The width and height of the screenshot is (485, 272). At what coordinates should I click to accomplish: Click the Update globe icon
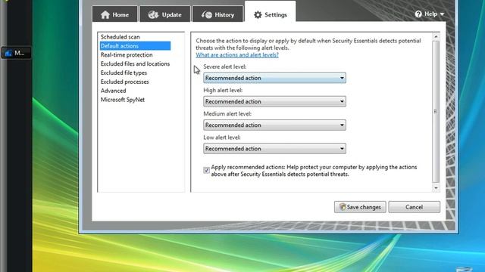(x=153, y=14)
